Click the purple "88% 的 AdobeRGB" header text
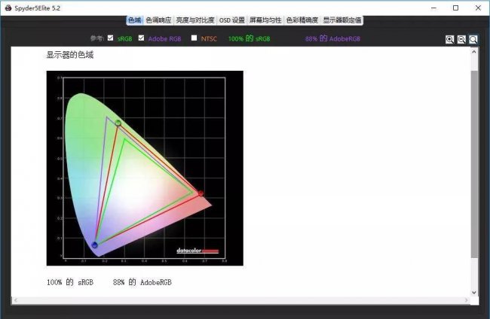Viewport: 490px width, 319px height. click(x=332, y=38)
